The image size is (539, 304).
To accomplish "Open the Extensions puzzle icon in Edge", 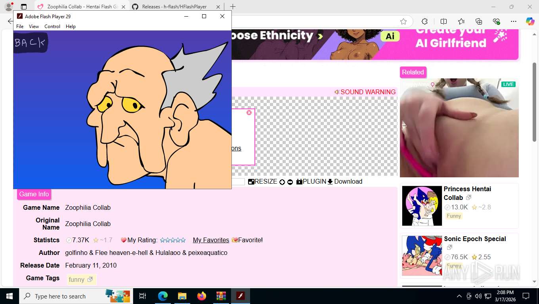I will (x=424, y=21).
